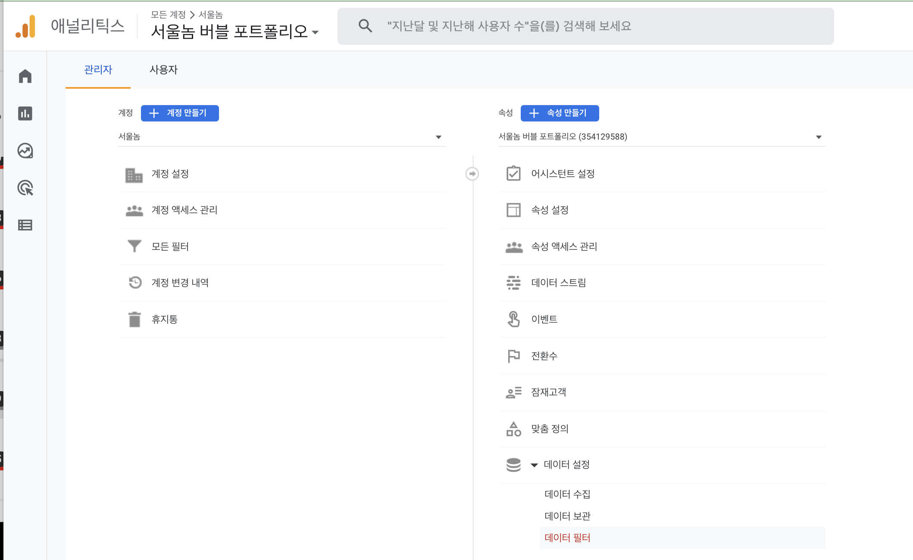Click into the Analytics search field
Image resolution: width=913 pixels, height=560 pixels.
585,26
